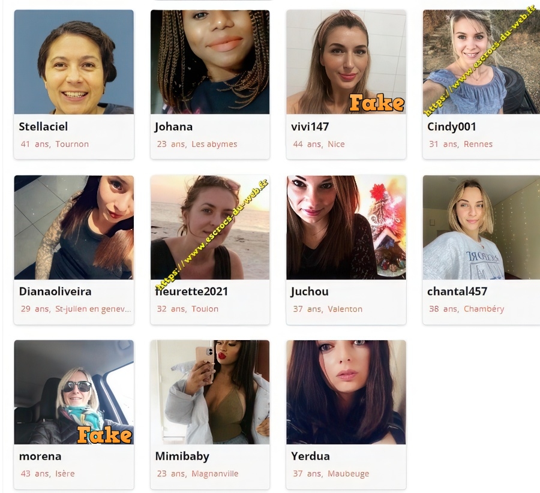Select the fleurette2021 beach photo
Image resolution: width=540 pixels, height=493 pixels.
pos(210,227)
